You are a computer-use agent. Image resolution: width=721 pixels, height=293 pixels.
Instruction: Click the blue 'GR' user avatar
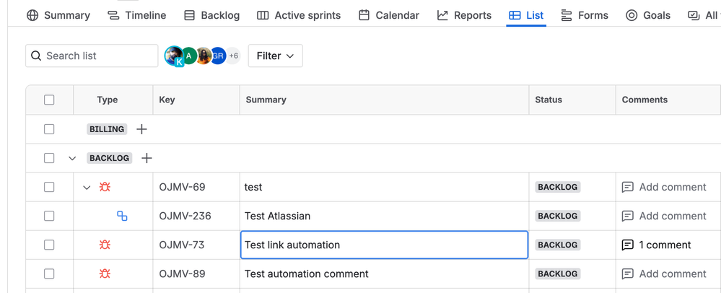point(218,56)
